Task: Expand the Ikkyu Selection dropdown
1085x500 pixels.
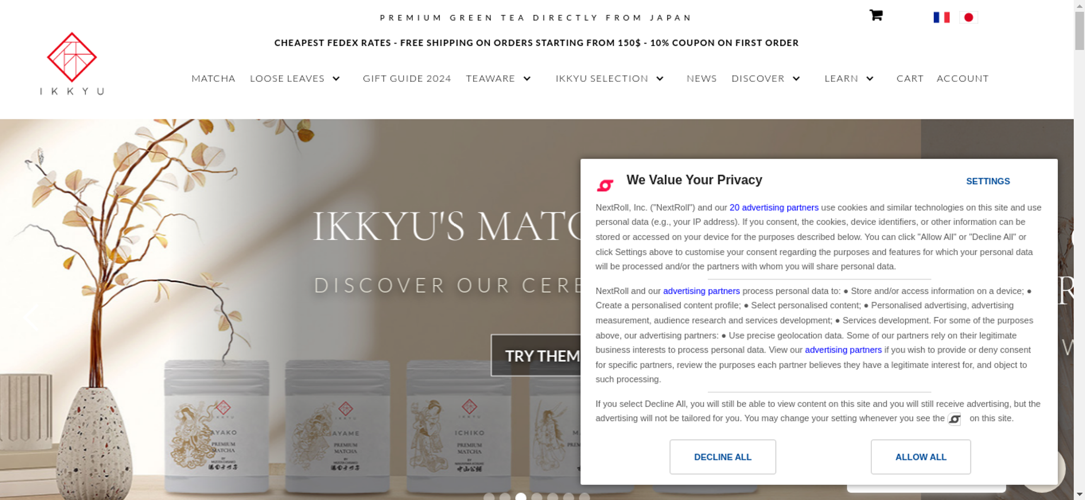Action: click(x=660, y=79)
